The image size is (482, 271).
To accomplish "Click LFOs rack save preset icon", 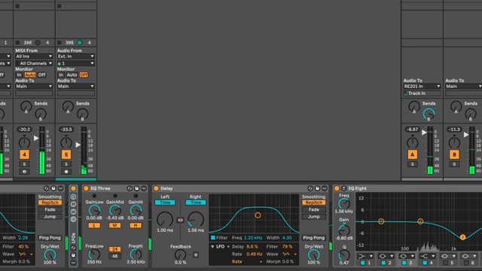I will click(73, 255).
